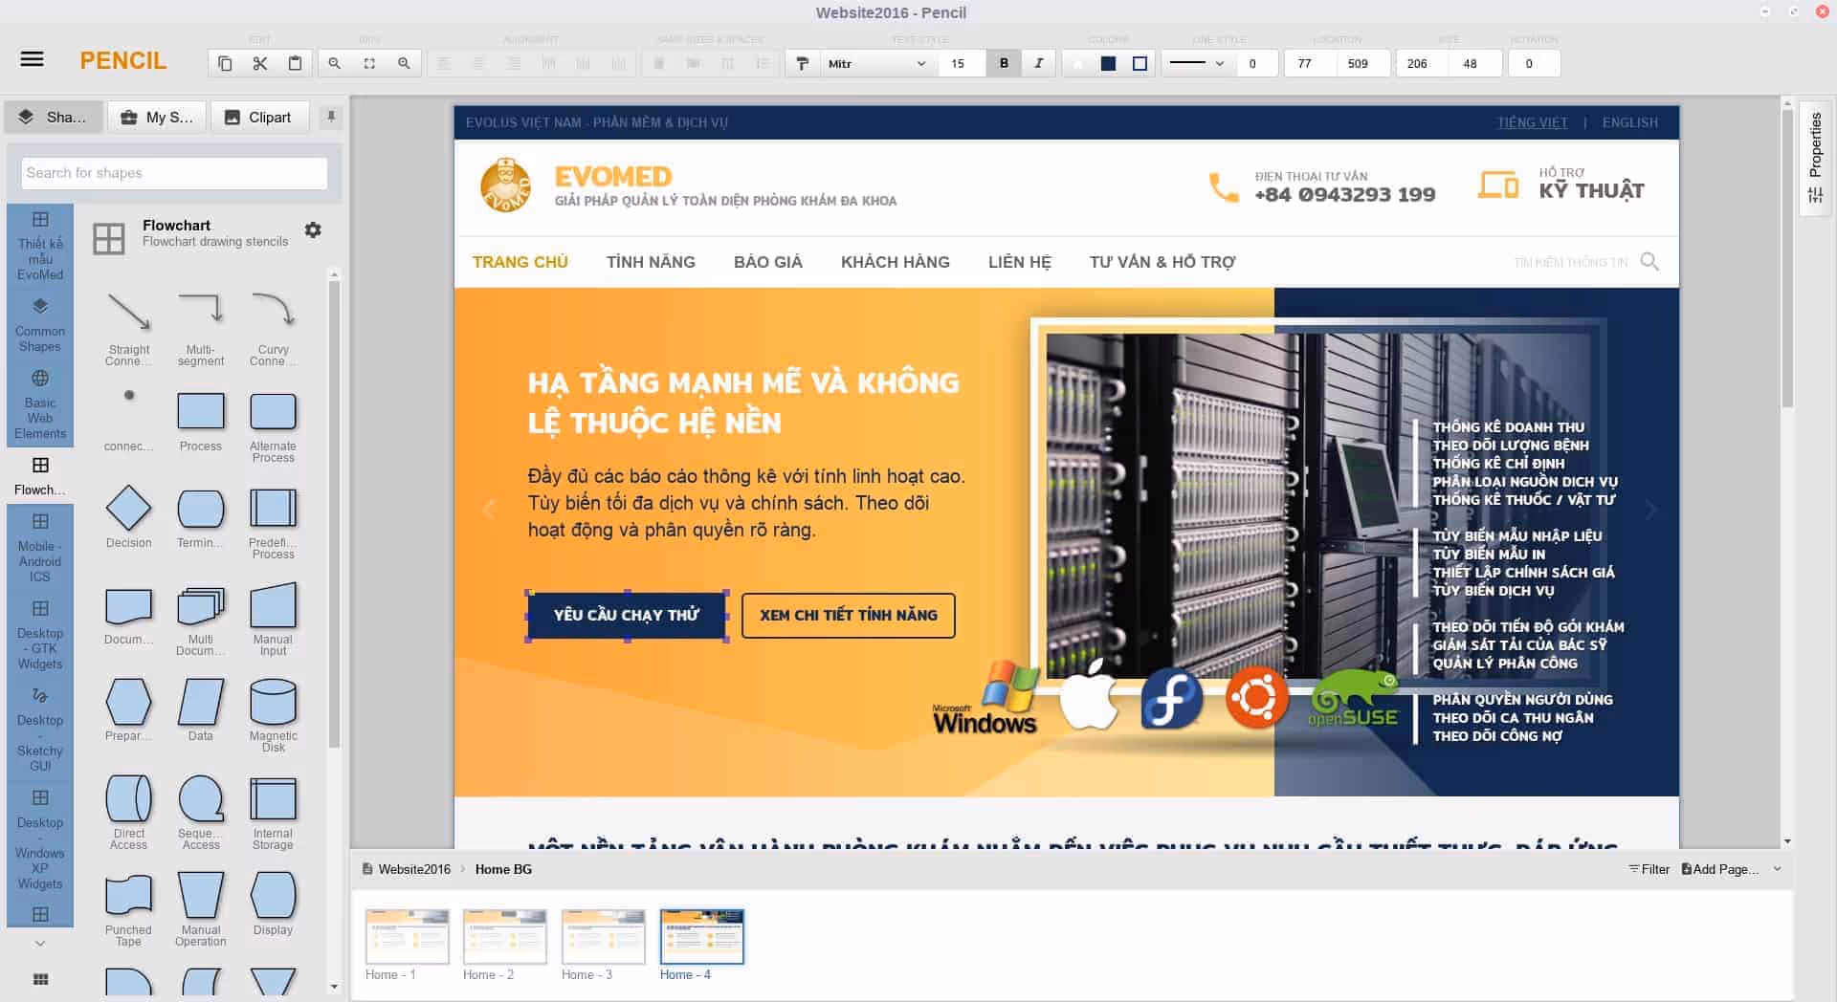Screen dimensions: 1837x1002
Task: Select the Common Shapes collection
Action: [40, 325]
